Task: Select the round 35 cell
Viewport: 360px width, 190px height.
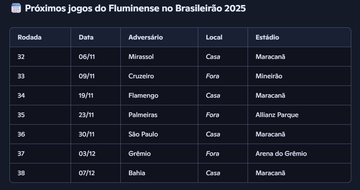Action: (x=21, y=115)
